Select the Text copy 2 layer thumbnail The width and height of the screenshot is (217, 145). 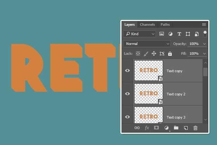point(148,94)
